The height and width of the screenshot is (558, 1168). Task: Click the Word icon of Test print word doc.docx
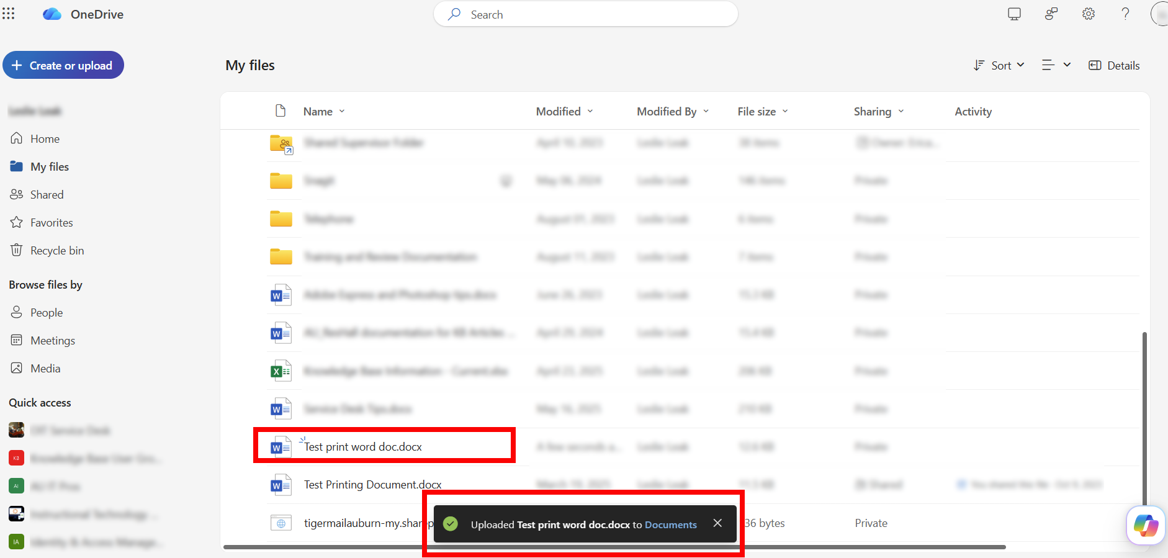[281, 447]
